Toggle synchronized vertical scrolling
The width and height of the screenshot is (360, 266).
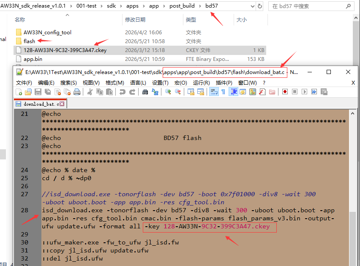191,92
